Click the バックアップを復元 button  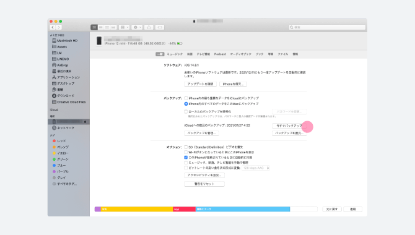pos(289,133)
